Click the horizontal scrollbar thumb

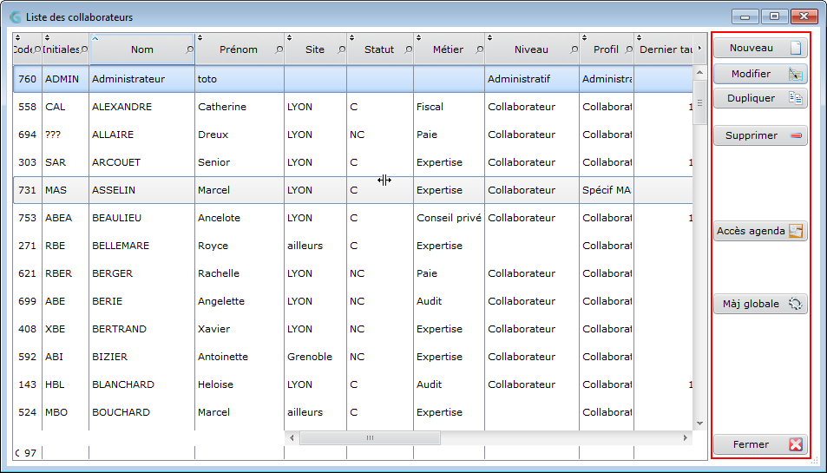click(x=370, y=437)
